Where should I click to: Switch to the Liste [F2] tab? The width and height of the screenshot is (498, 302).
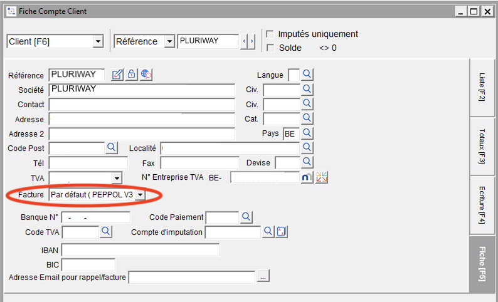pos(481,88)
